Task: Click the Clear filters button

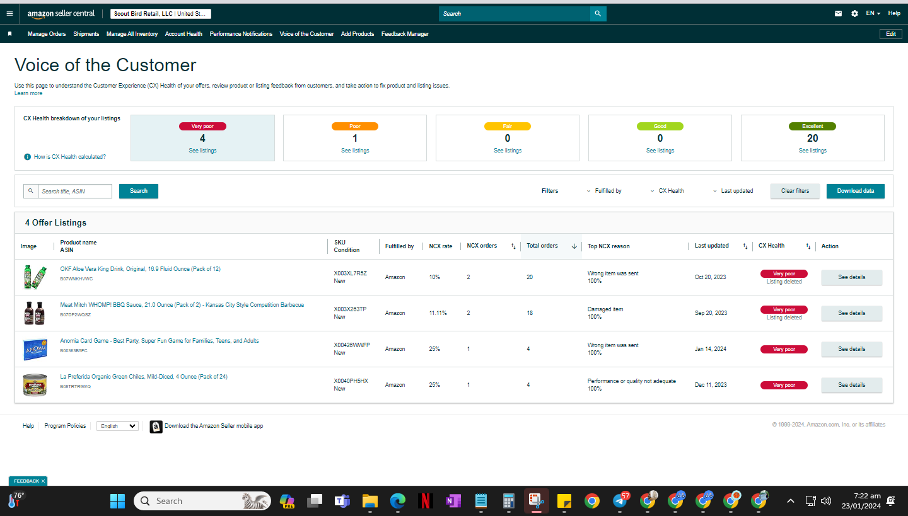Action: (x=794, y=191)
